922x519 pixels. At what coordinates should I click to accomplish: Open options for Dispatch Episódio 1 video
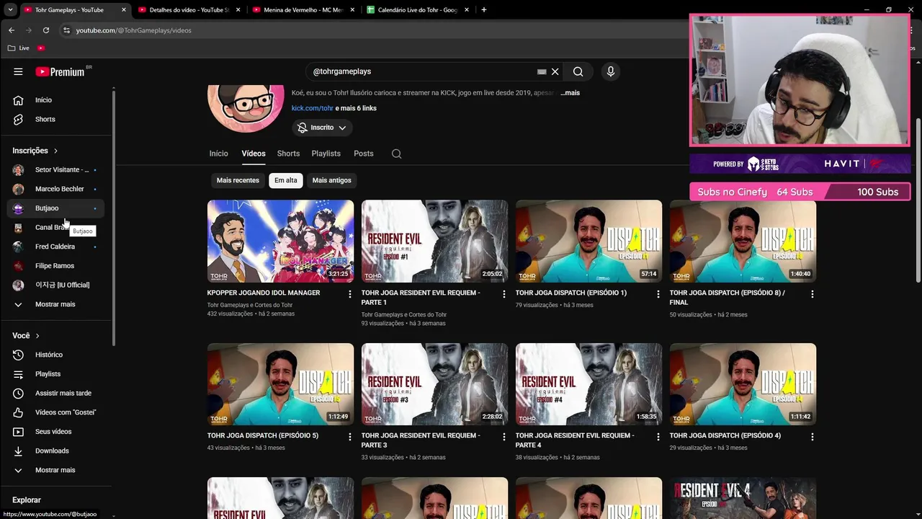coord(658,294)
